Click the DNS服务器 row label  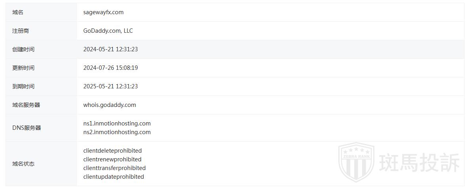click(x=27, y=128)
